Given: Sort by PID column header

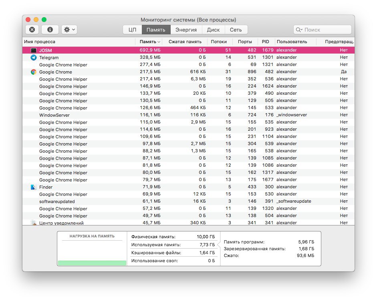Looking at the screenshot, I should (266, 42).
